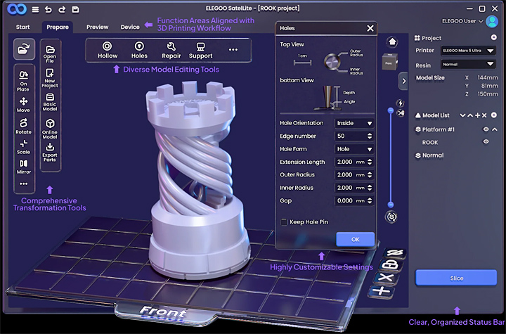Add a model with the Model List plus

pyautogui.click(x=477, y=115)
